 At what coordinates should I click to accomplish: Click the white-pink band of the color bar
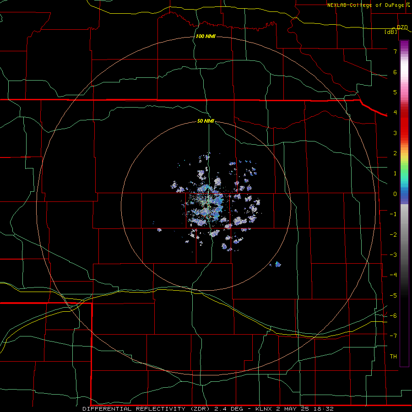click(404, 71)
